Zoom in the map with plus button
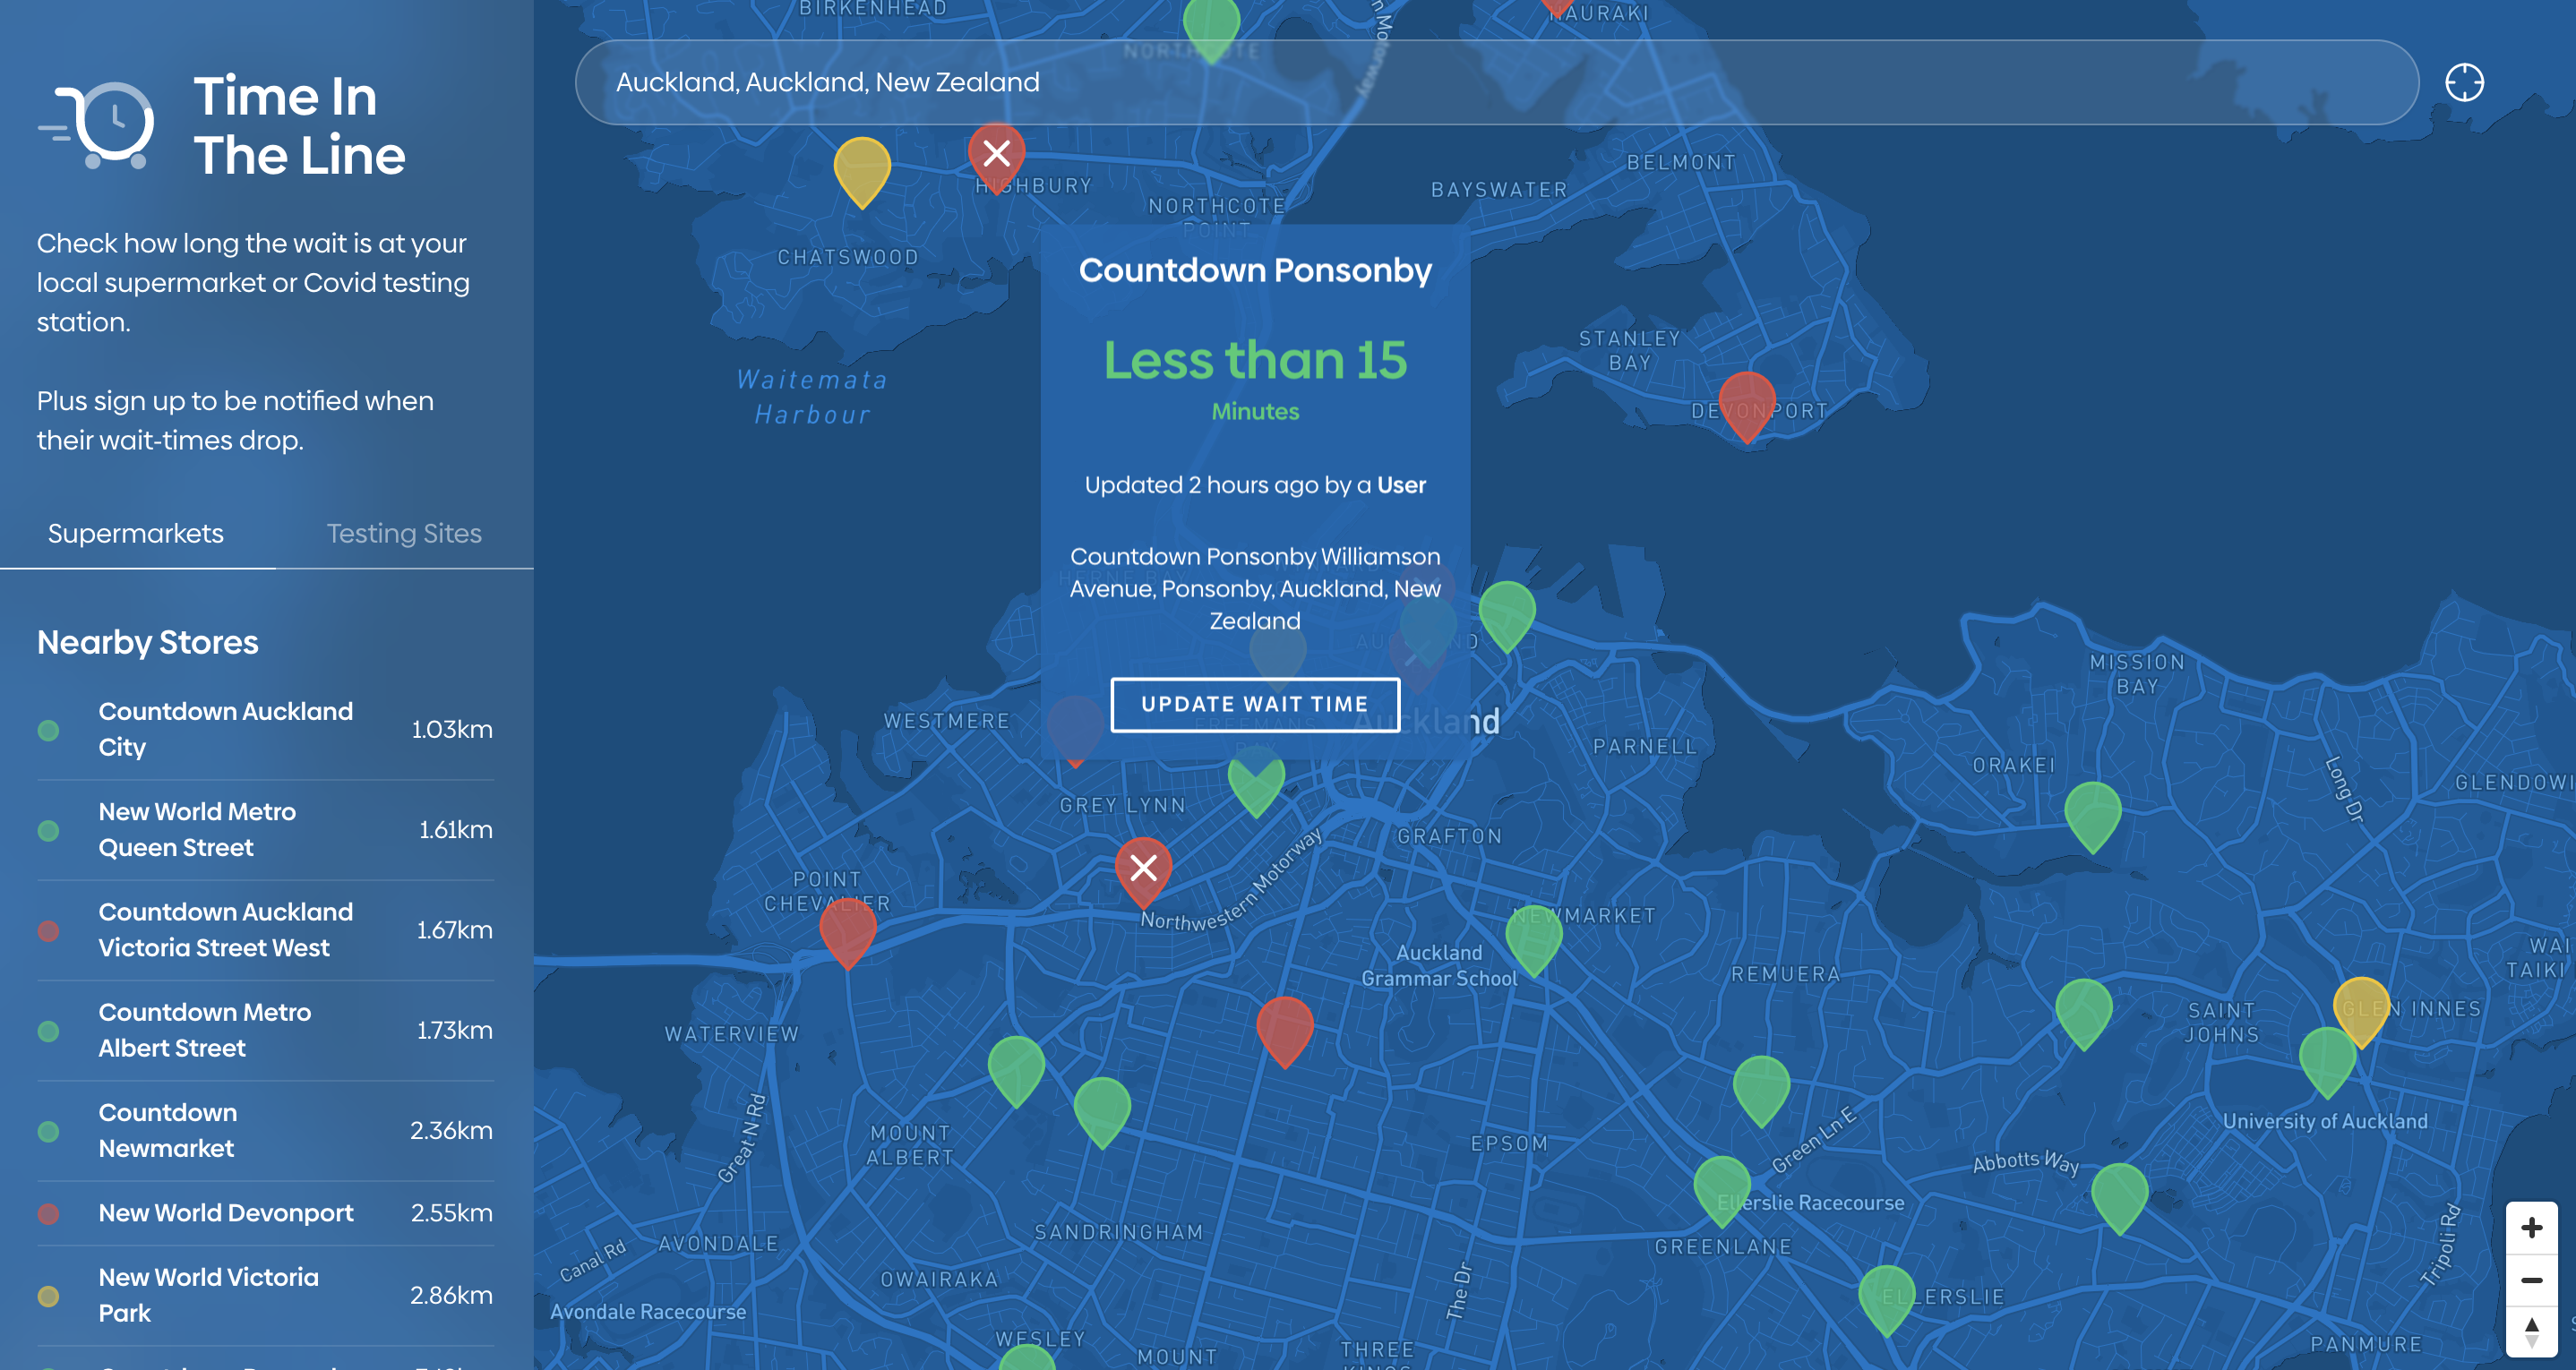 tap(2531, 1228)
